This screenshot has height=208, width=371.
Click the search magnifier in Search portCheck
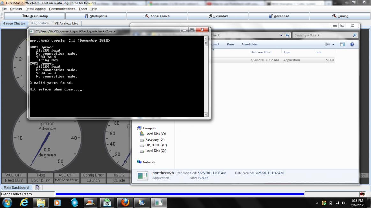(x=355, y=35)
